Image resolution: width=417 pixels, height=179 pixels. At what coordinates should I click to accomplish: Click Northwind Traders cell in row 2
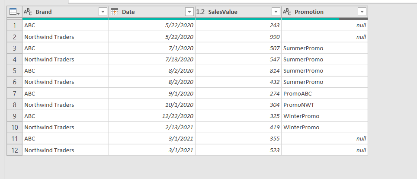65,37
